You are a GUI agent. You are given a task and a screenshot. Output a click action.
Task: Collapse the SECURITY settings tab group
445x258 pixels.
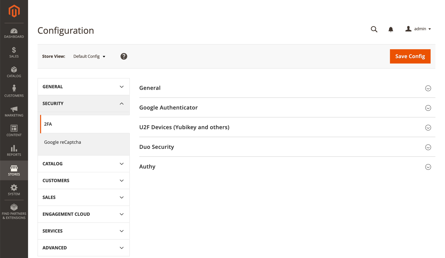[84, 103]
